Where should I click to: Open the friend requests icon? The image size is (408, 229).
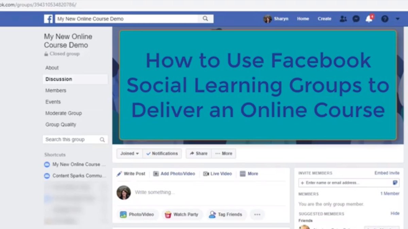tap(343, 19)
